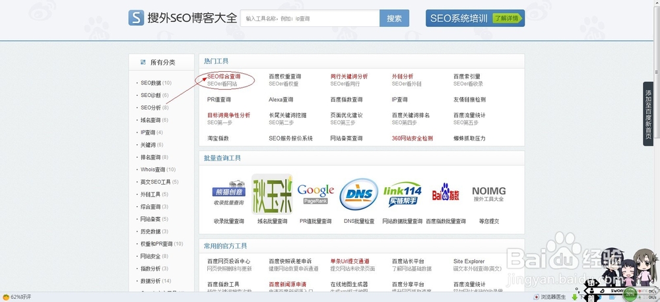
Task: Select the 指数分析 (3) category
Action: pyautogui.click(x=154, y=269)
